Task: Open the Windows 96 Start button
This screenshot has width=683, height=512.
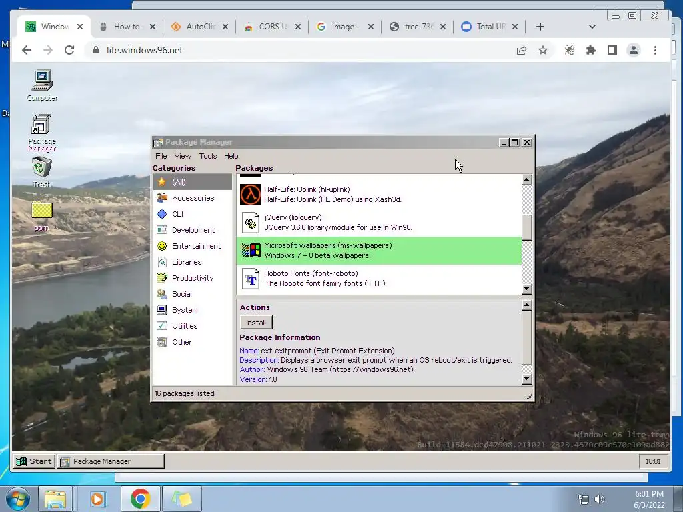Action: tap(35, 461)
